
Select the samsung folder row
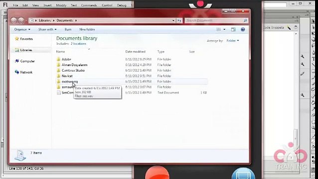132,87
